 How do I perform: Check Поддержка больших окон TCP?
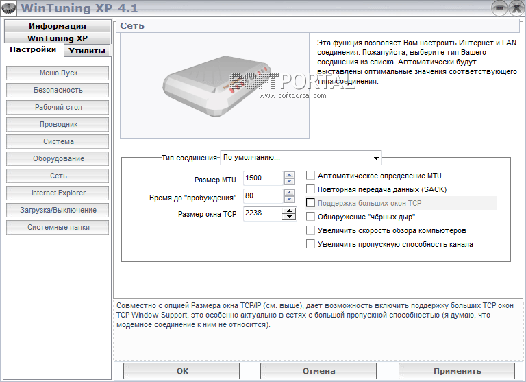point(311,203)
